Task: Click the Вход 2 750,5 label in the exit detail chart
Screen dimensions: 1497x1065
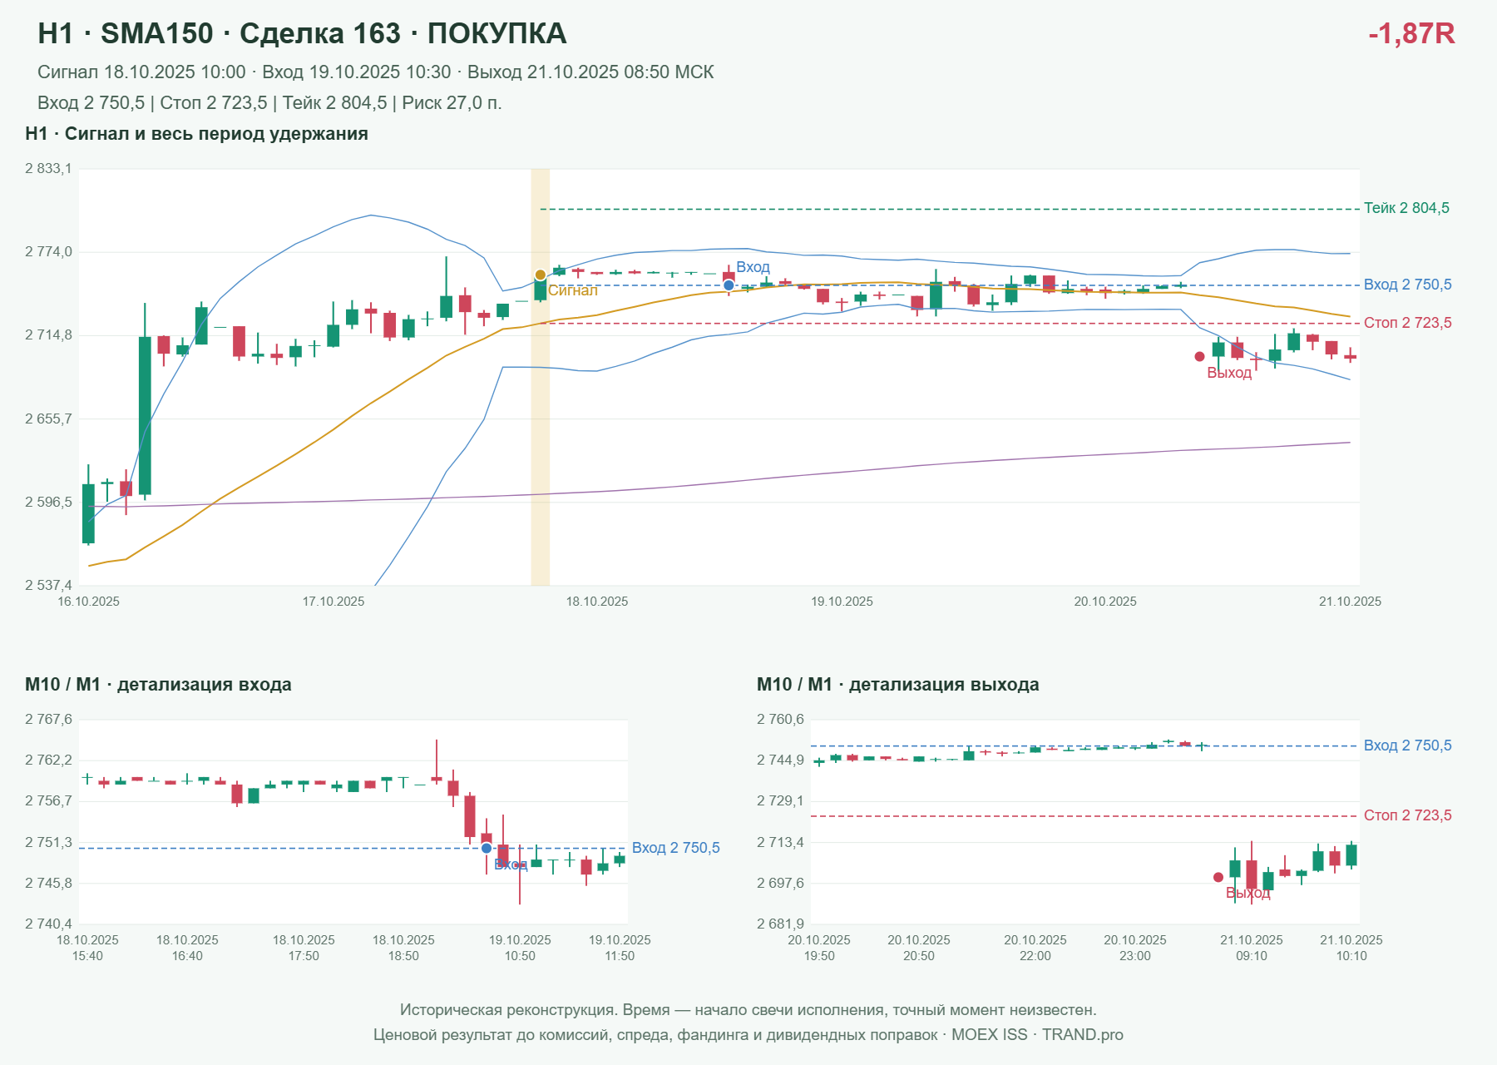Action: point(1407,745)
